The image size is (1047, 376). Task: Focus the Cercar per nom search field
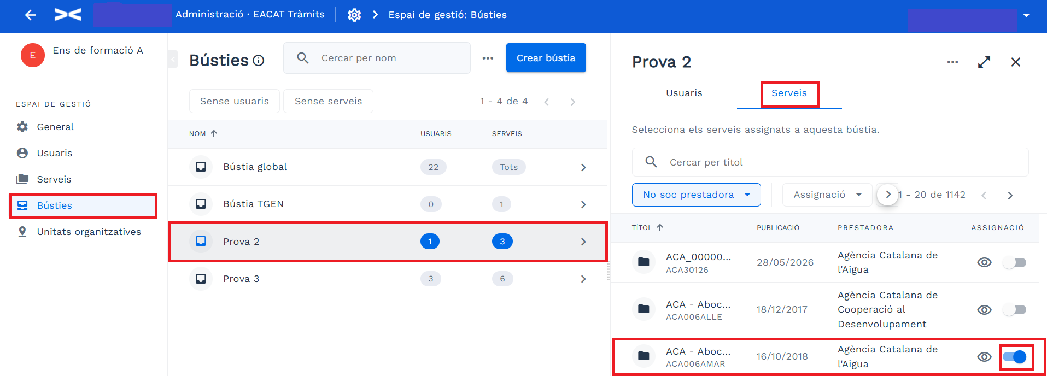point(377,58)
